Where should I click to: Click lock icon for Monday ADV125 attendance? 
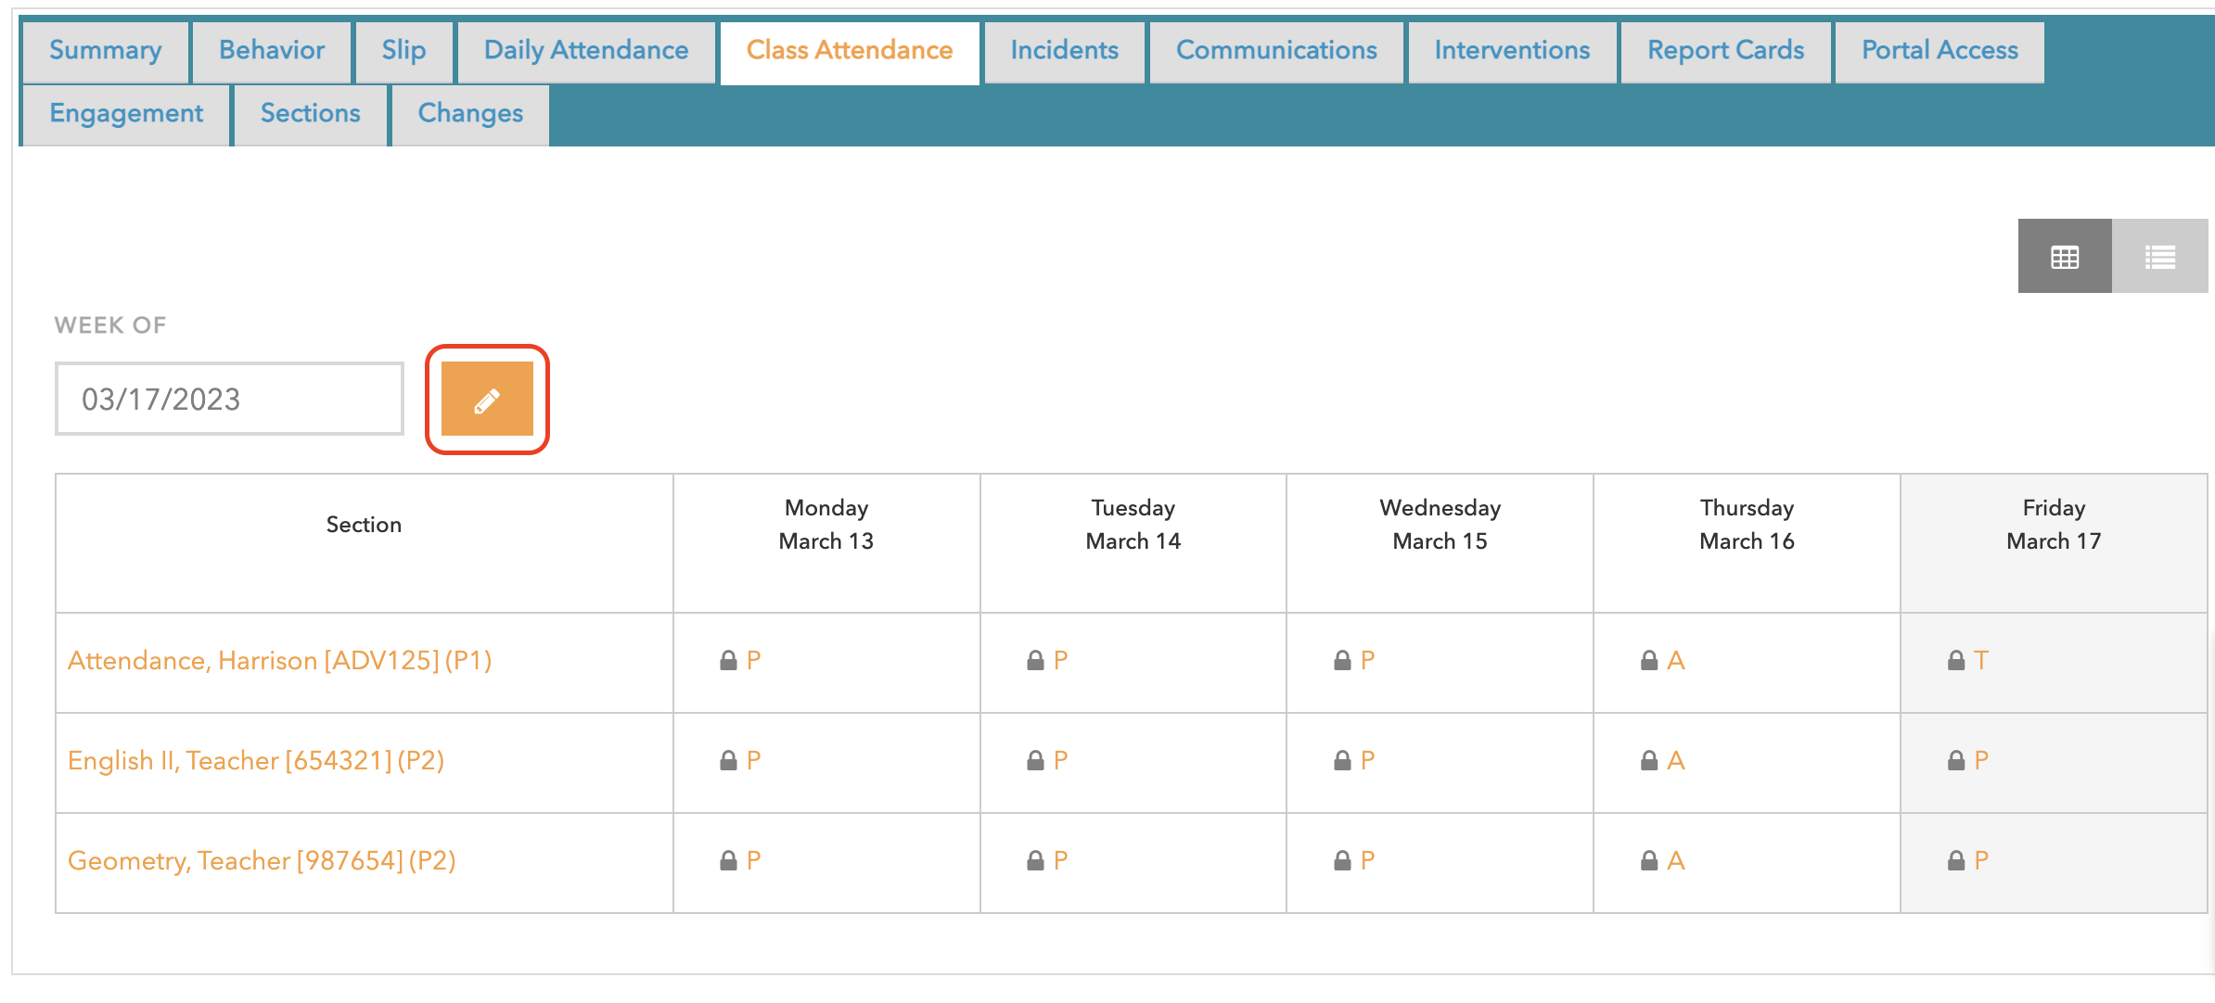pyautogui.click(x=728, y=661)
